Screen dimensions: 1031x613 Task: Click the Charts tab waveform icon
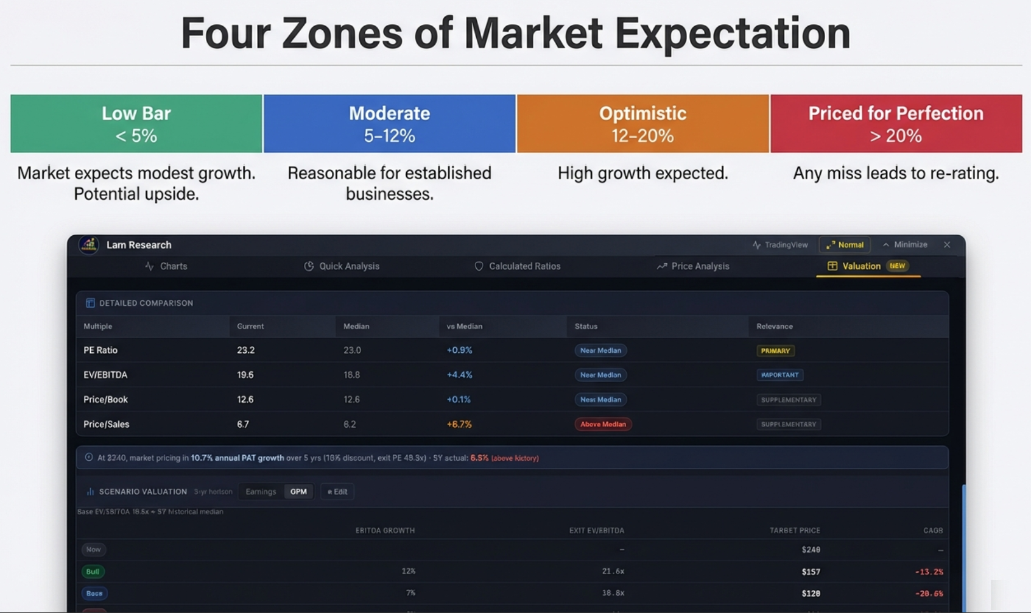pos(149,266)
